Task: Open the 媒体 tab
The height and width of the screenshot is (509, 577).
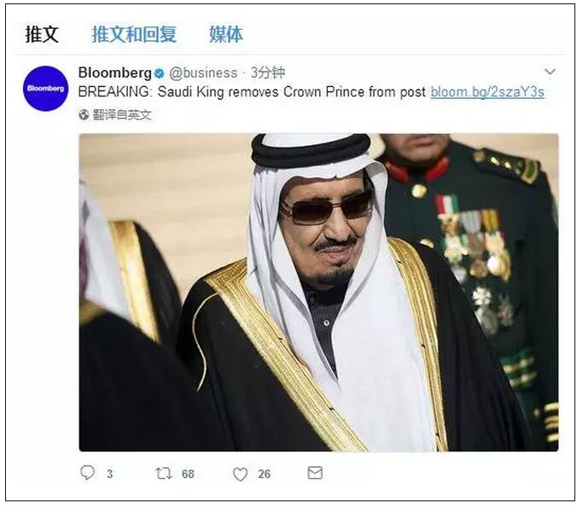Action: click(x=226, y=35)
